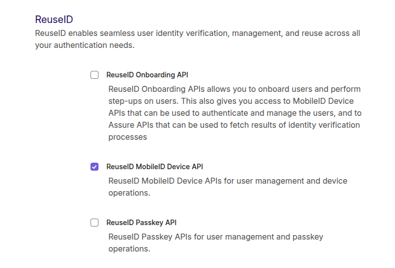The image size is (395, 268).
Task: Click the MobileID Device APIs description text
Action: pyautogui.click(x=227, y=187)
